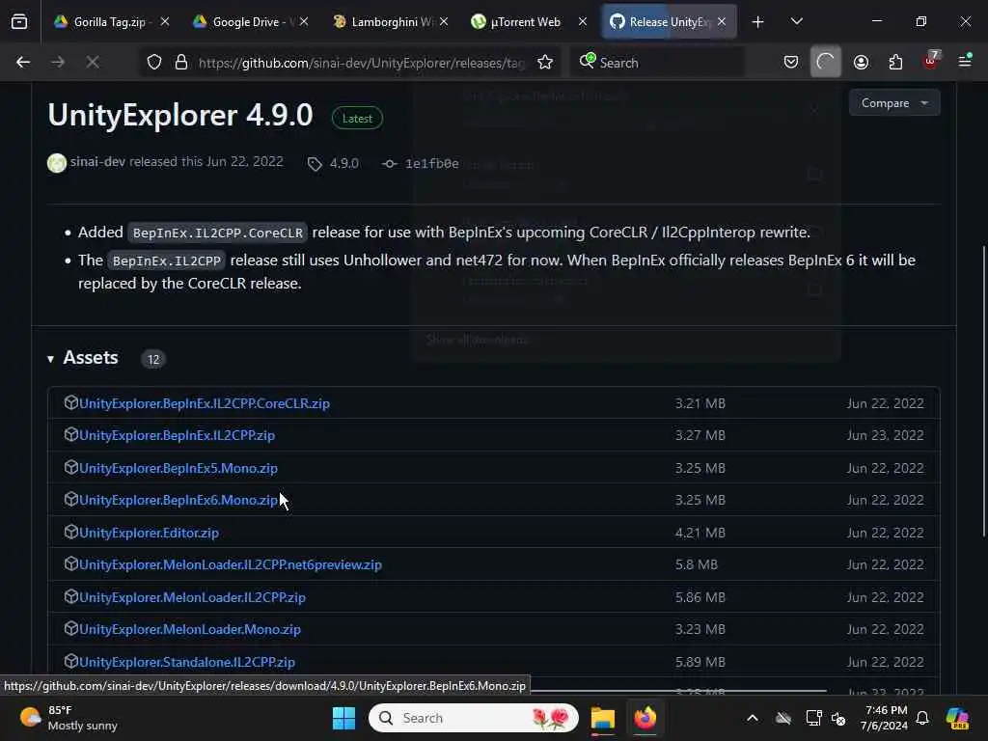The image size is (988, 741).
Task: Open Windows Start menu
Action: coord(344,718)
